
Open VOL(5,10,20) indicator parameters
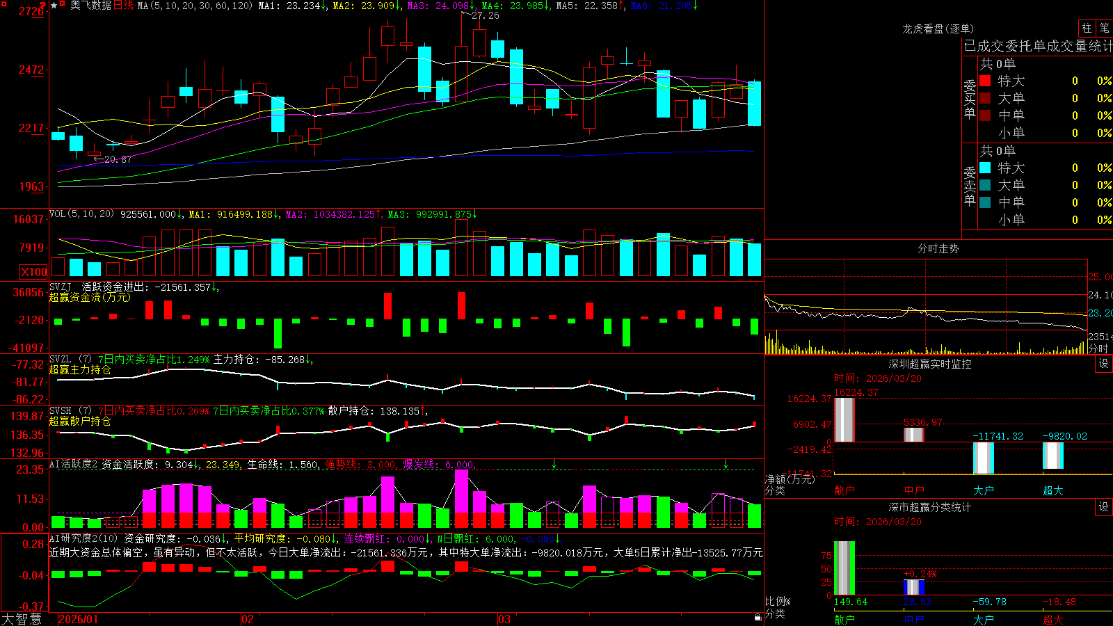click(81, 214)
